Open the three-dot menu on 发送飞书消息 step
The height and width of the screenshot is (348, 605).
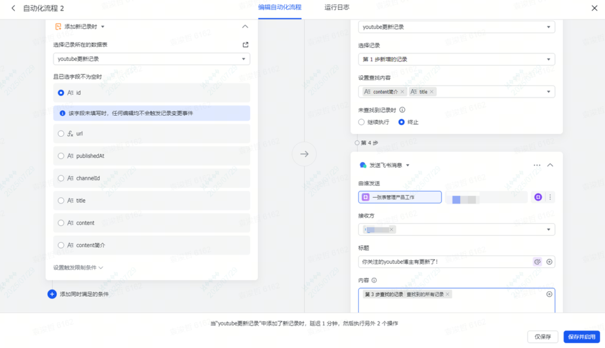[x=536, y=165]
